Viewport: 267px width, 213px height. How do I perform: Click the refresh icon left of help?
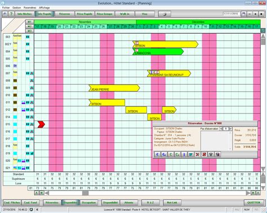pos(5,14)
